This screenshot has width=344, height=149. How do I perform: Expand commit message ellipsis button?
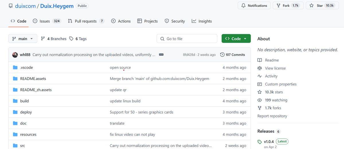(x=161, y=55)
